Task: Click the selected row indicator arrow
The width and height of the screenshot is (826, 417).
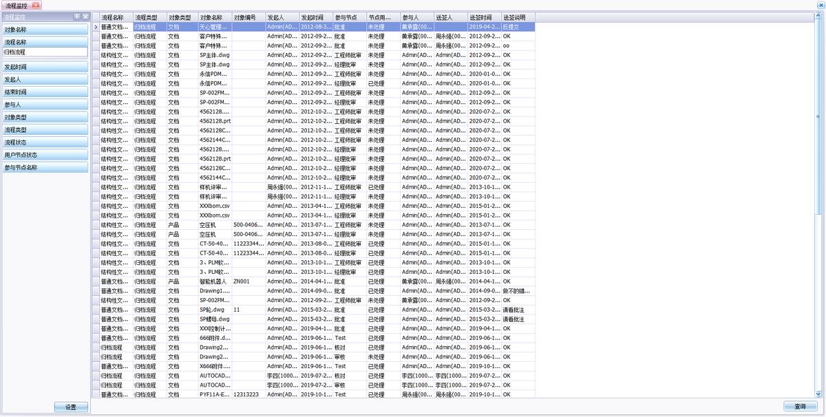Action: 96,27
